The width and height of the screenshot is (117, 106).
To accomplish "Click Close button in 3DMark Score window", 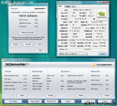I will (40, 50).
